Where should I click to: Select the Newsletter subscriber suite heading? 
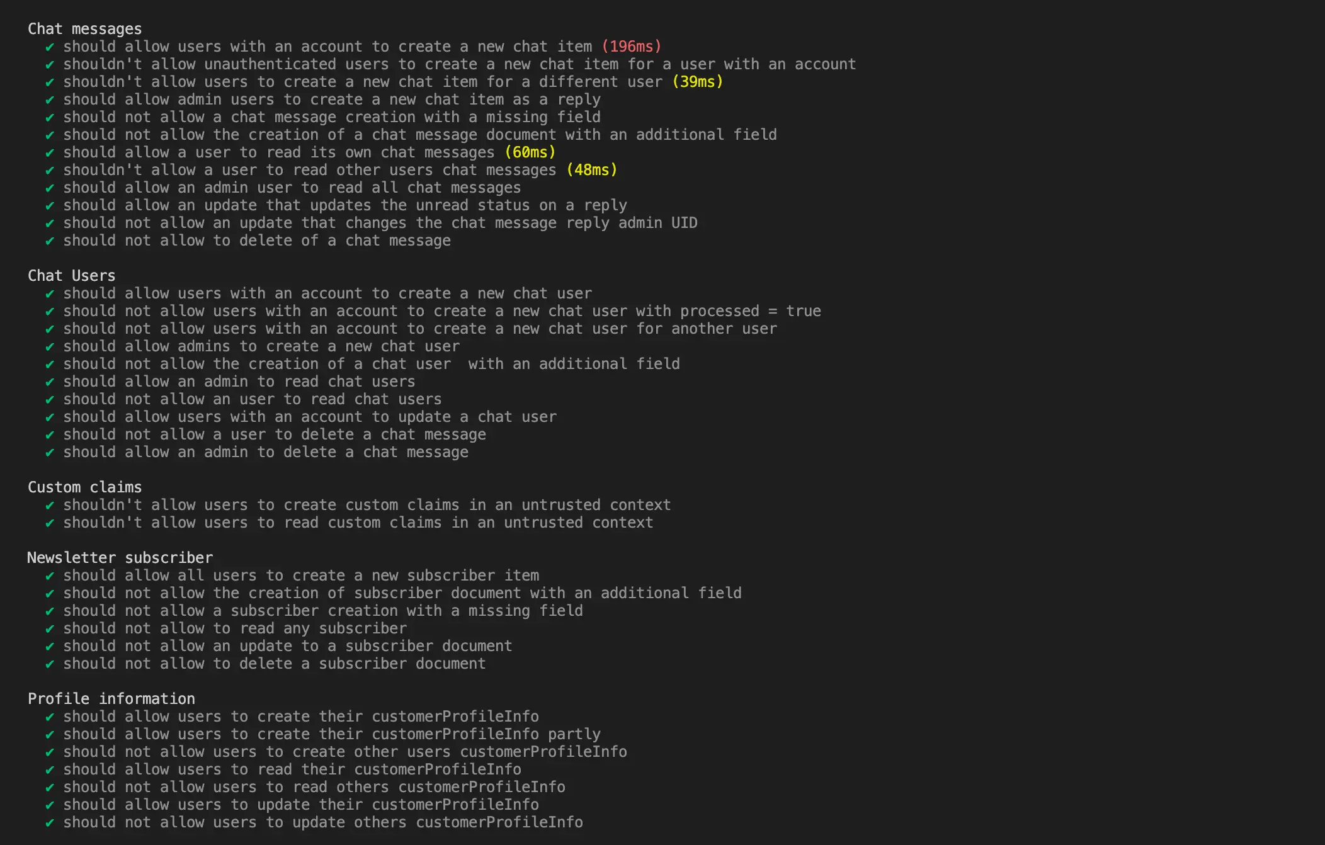click(120, 558)
